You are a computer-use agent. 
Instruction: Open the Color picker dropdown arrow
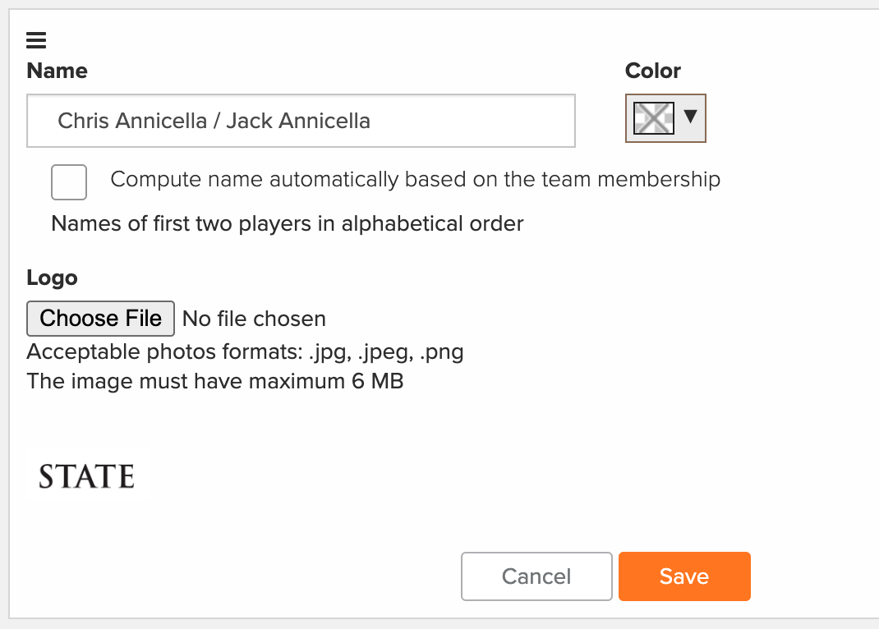coord(691,117)
